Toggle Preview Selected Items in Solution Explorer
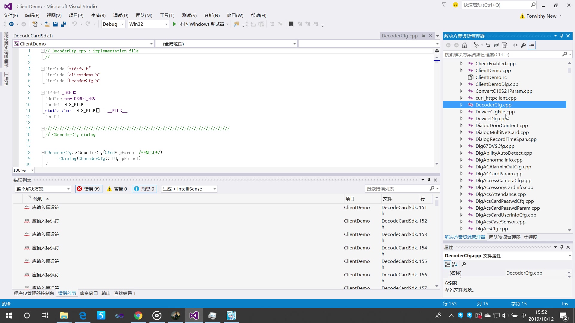 click(x=532, y=45)
